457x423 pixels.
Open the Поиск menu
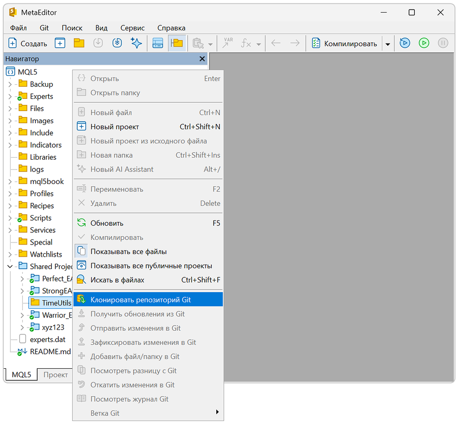[x=72, y=28]
